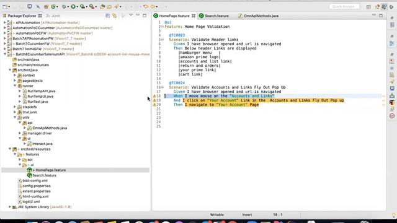Click the External Tools run icon with red toolbox
This screenshot has width=397, height=223.
tap(92, 7)
